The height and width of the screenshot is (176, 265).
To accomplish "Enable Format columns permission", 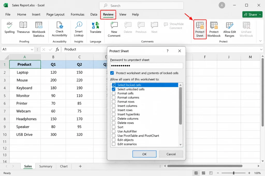I will click(x=114, y=97).
